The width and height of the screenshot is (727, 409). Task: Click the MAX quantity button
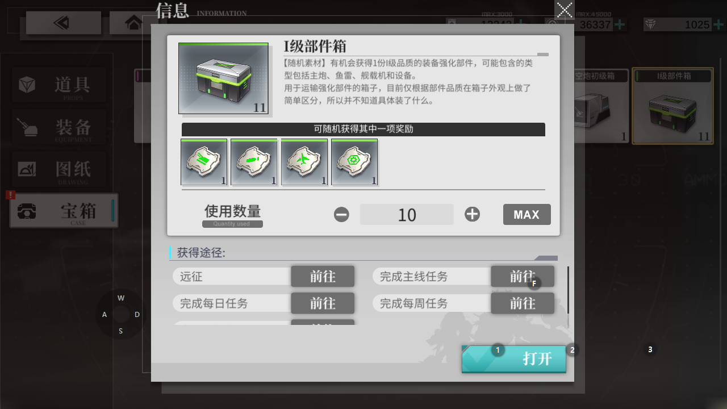tap(527, 215)
